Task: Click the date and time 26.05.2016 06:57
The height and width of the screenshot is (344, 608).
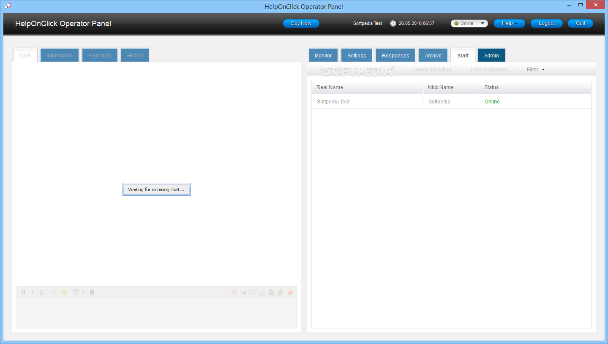Action: coord(417,24)
